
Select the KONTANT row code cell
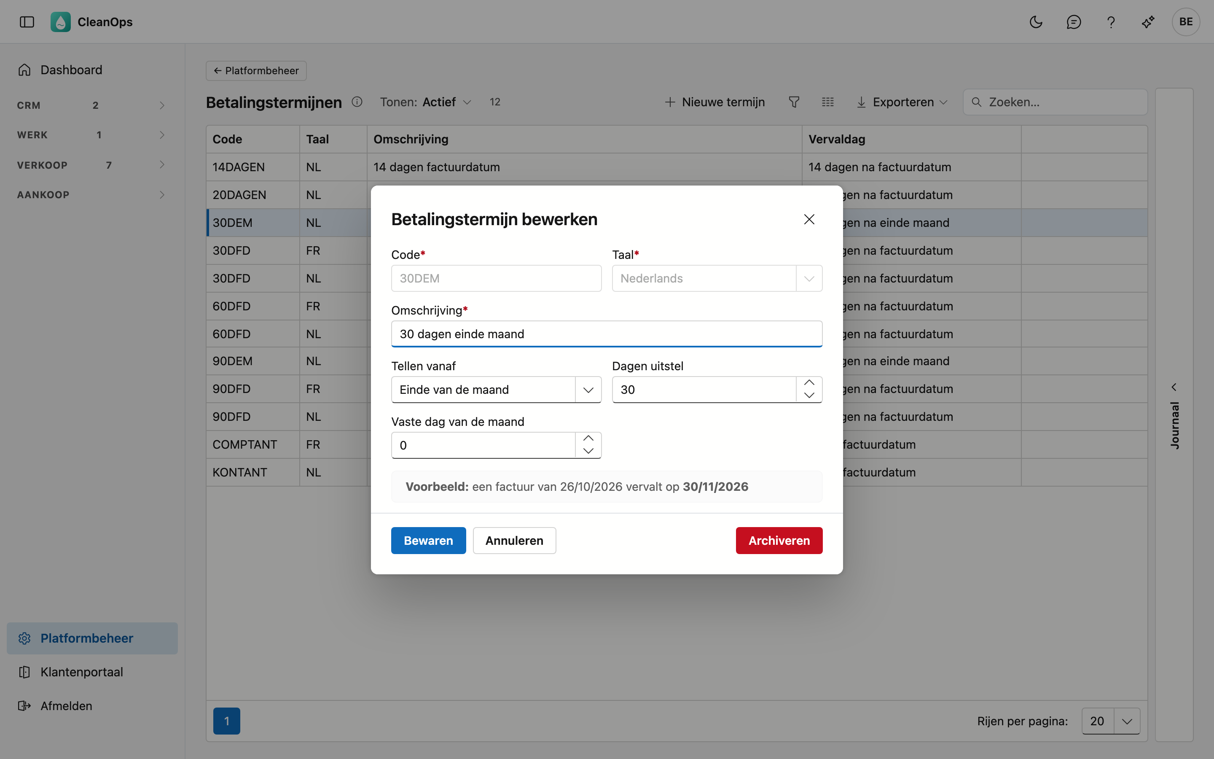[253, 472]
